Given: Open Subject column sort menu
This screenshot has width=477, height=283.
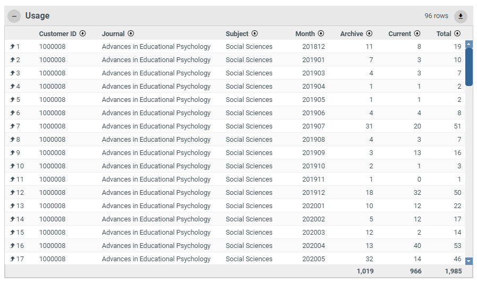Looking at the screenshot, I should coord(255,33).
